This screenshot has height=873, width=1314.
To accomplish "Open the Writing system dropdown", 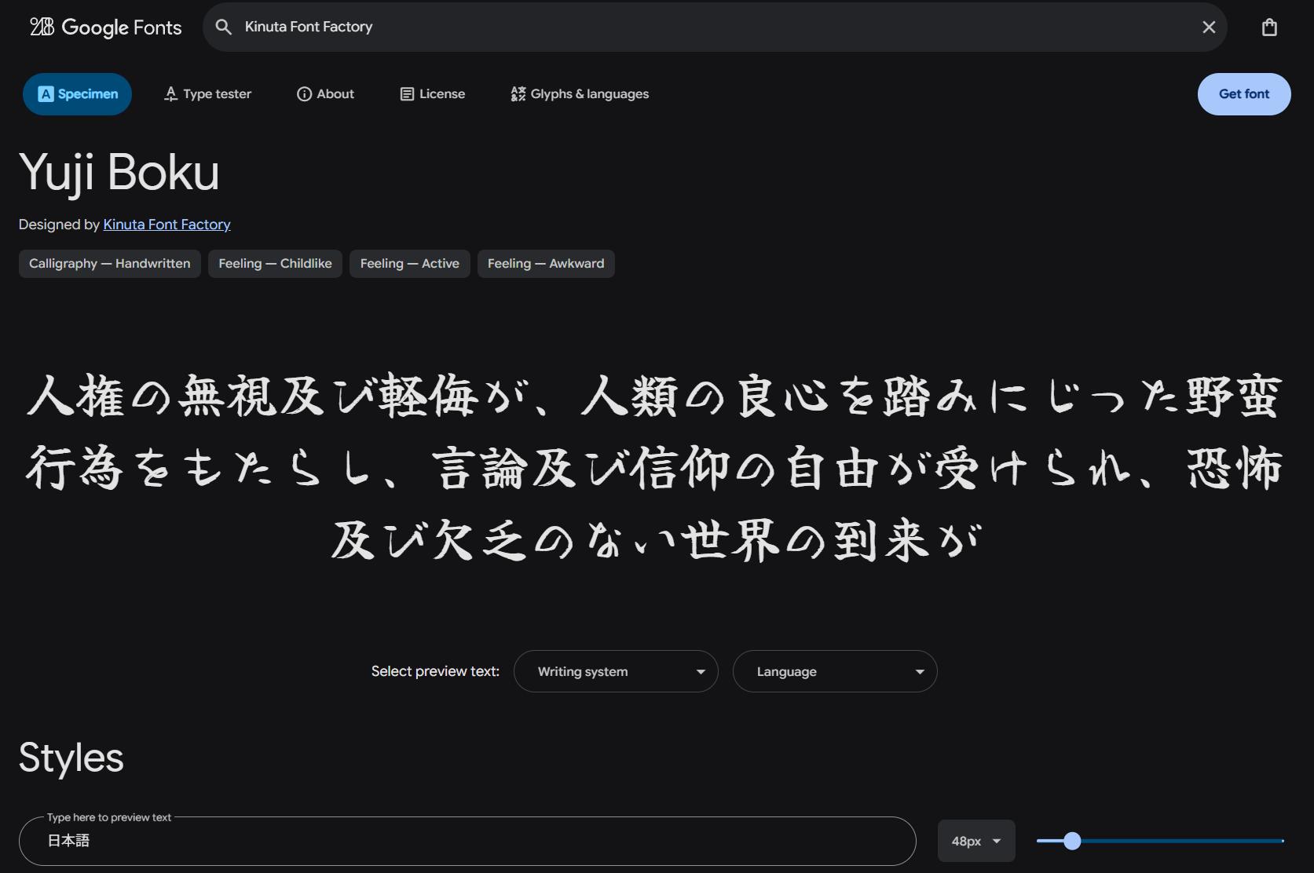I will pyautogui.click(x=615, y=671).
